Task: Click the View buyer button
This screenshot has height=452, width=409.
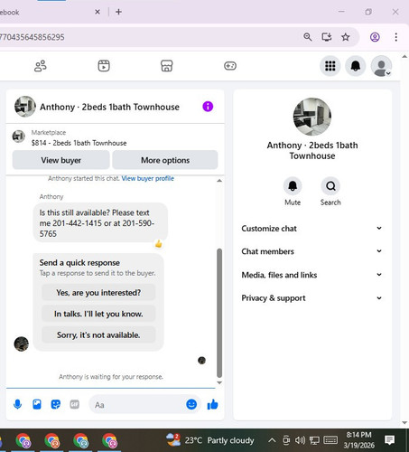Action: 60,160
